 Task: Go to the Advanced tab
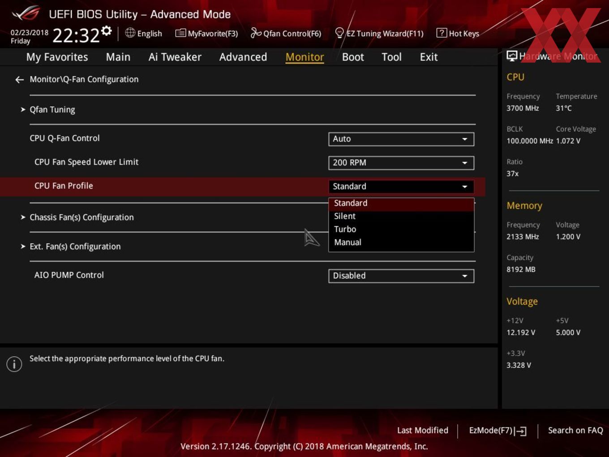tap(243, 57)
